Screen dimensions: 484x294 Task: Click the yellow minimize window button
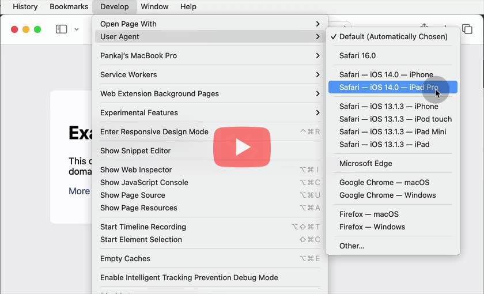point(26,29)
